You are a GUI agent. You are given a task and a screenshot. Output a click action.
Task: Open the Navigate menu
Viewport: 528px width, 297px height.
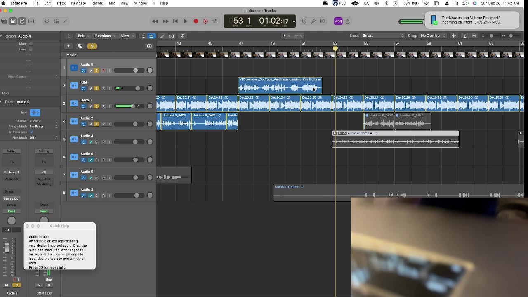click(78, 3)
